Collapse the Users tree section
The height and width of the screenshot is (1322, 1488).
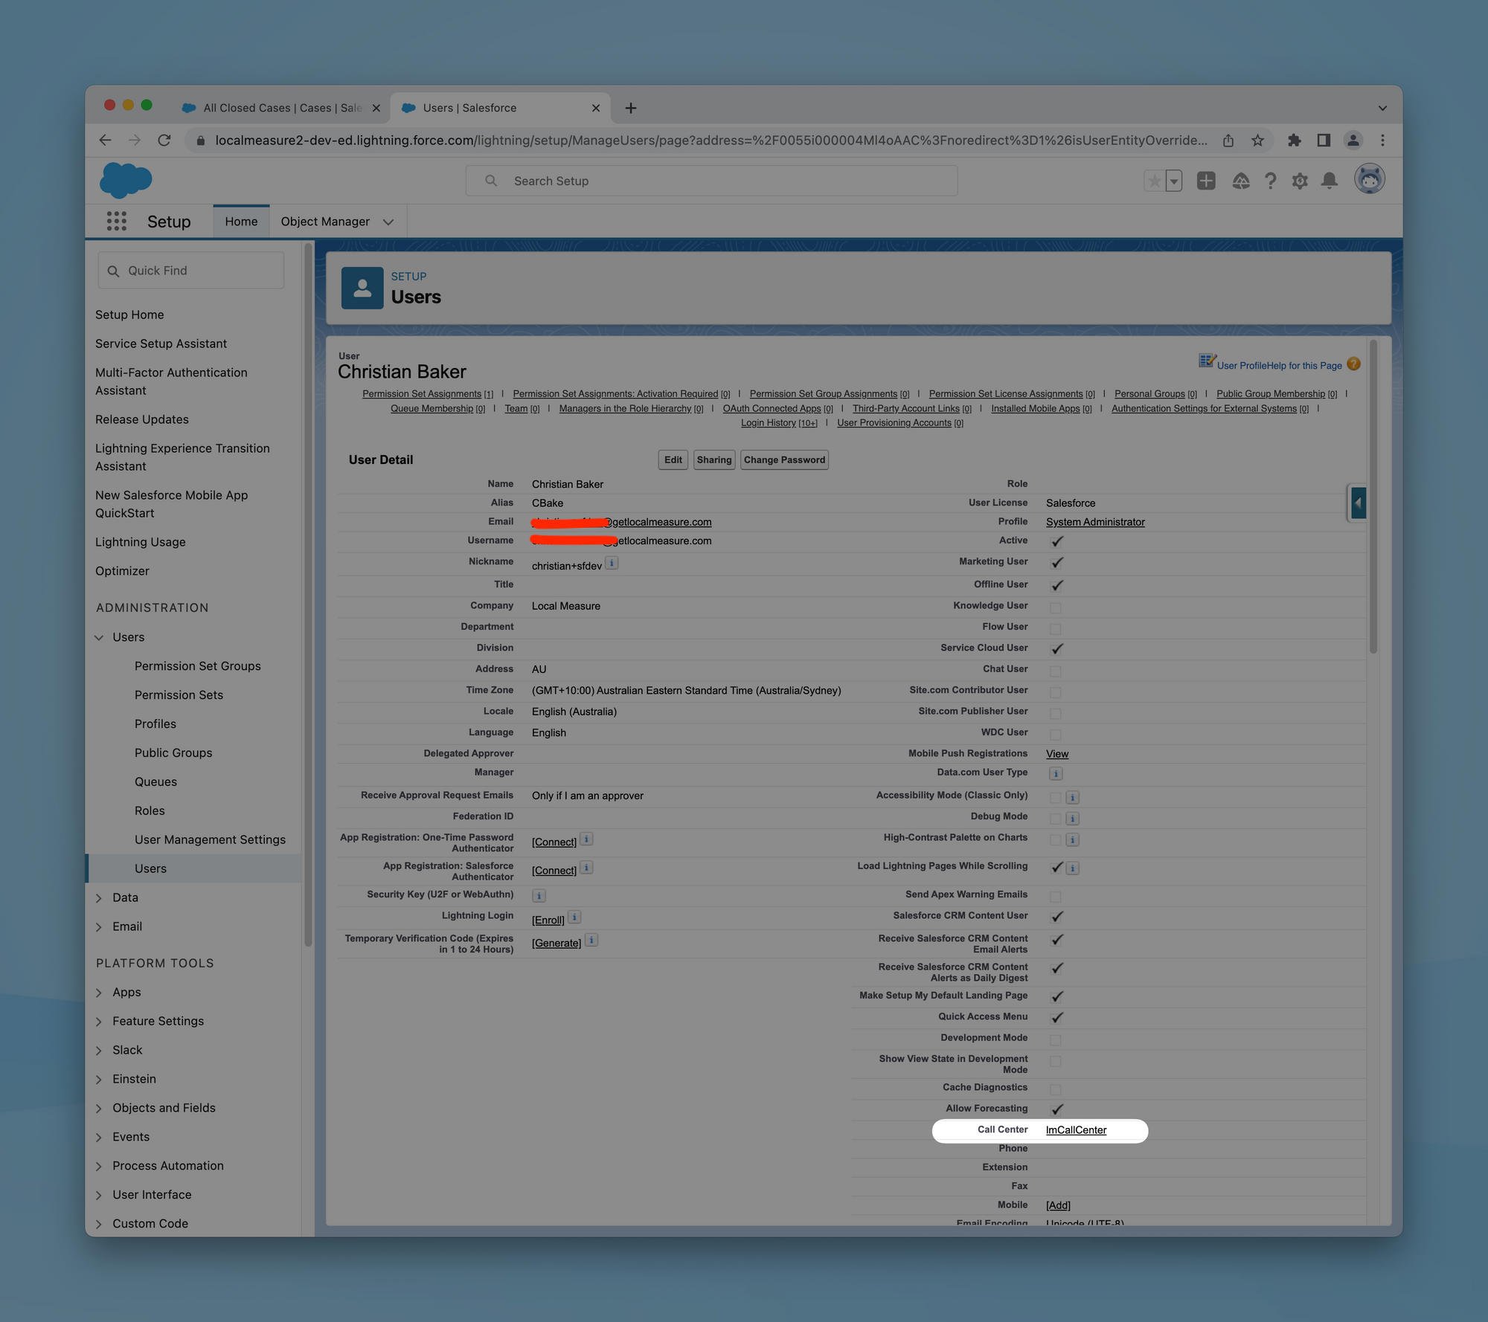(99, 637)
